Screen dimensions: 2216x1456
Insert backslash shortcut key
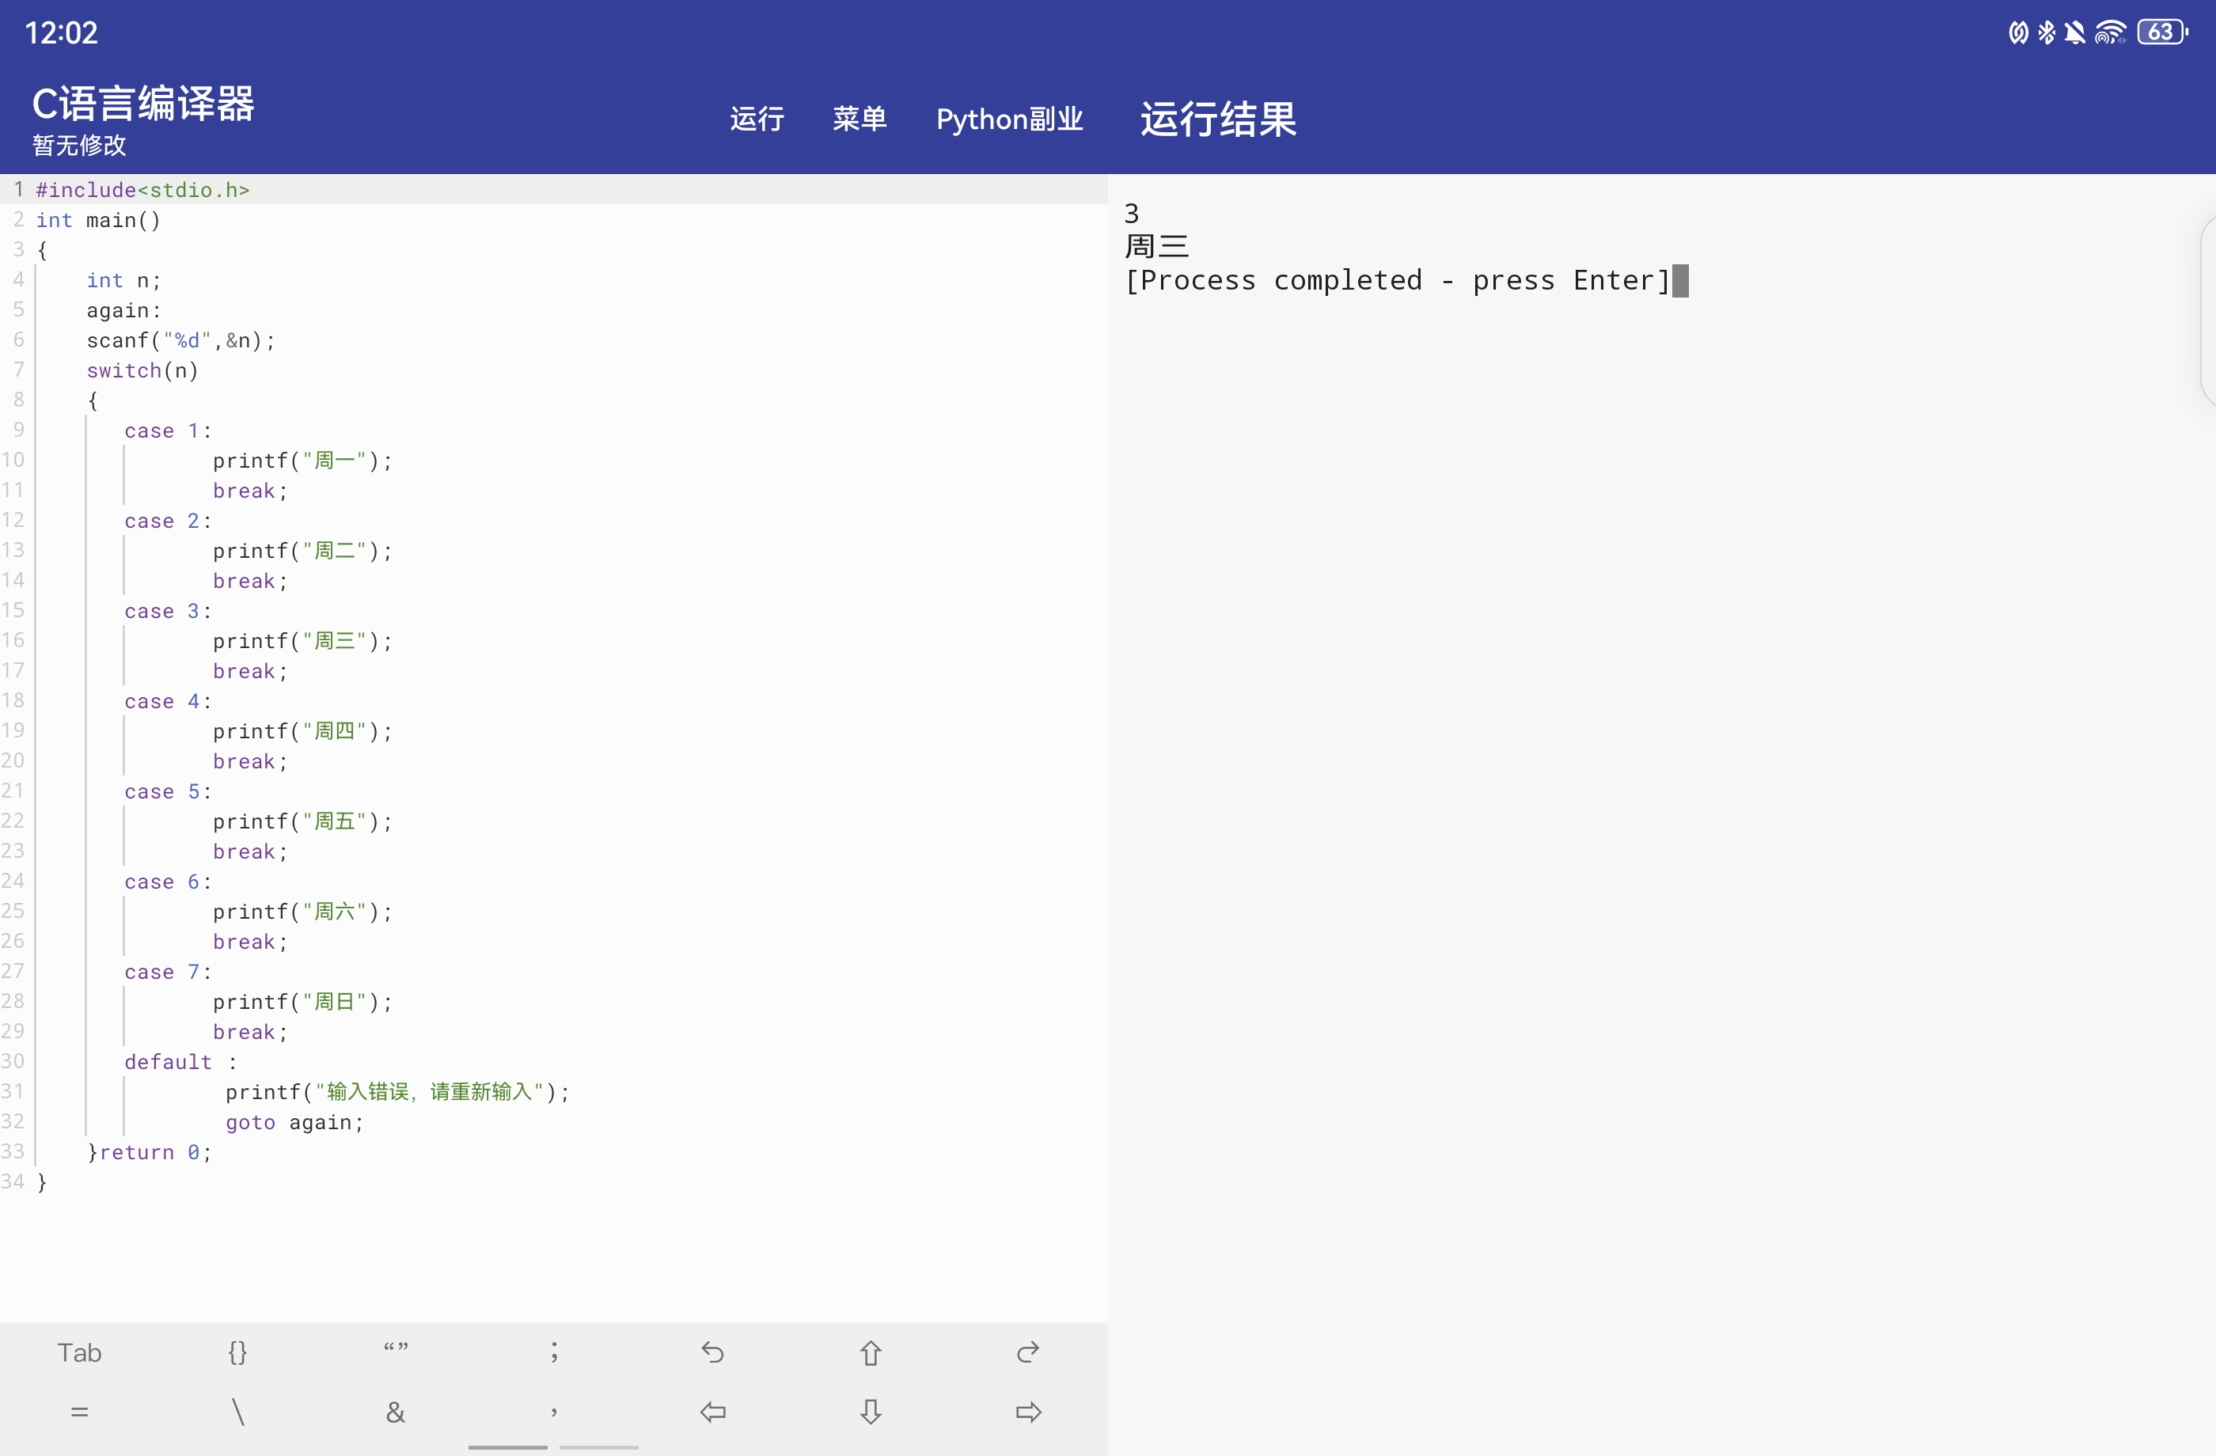[237, 1412]
